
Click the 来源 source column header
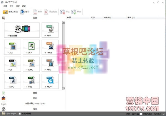(78, 17)
